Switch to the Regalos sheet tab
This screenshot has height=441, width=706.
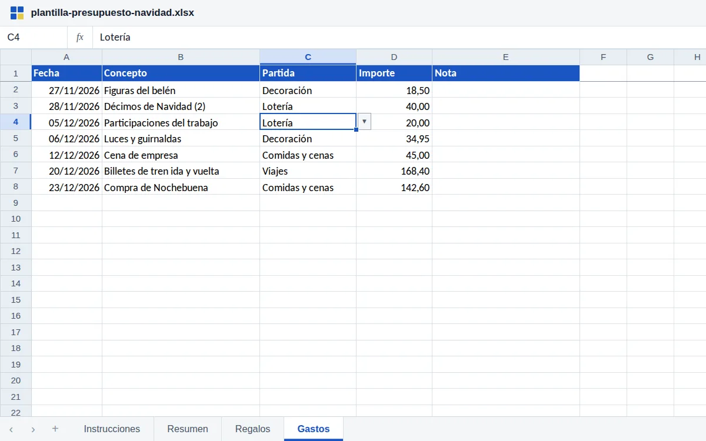pyautogui.click(x=252, y=429)
